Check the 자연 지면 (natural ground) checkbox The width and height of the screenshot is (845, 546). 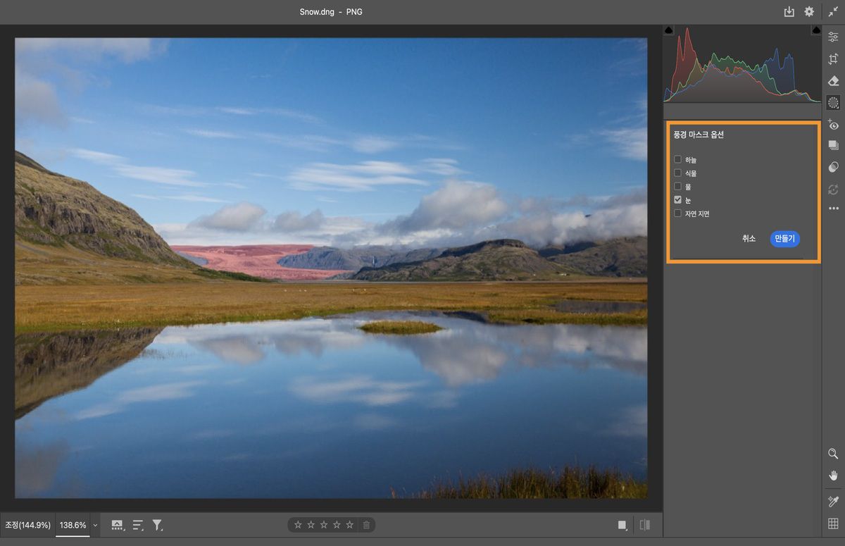pyautogui.click(x=677, y=213)
